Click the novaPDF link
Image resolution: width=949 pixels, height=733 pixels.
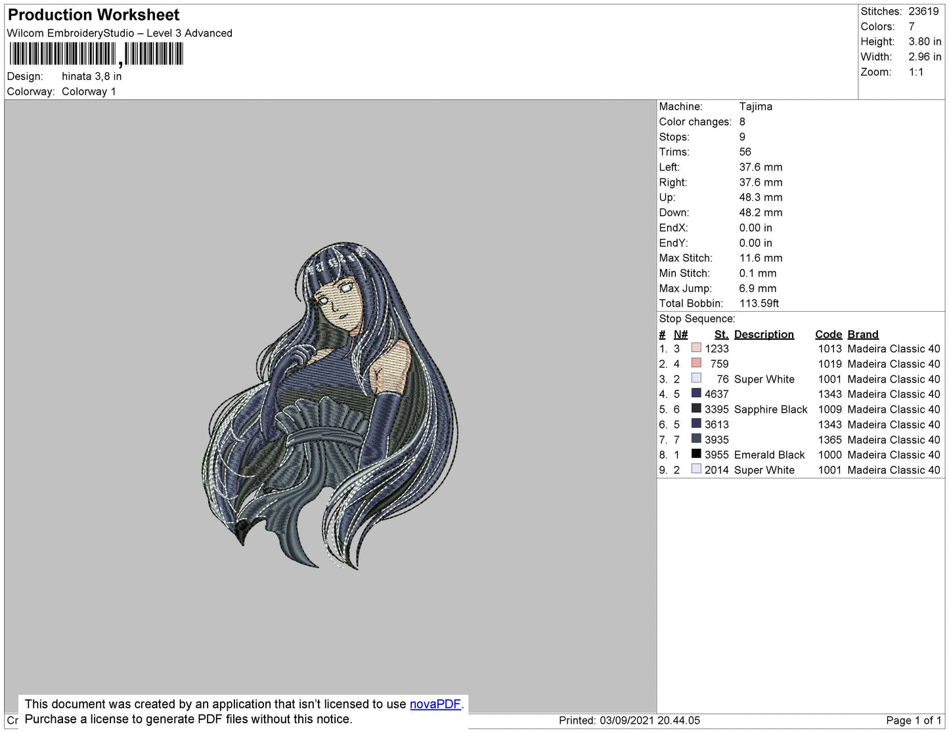click(435, 704)
